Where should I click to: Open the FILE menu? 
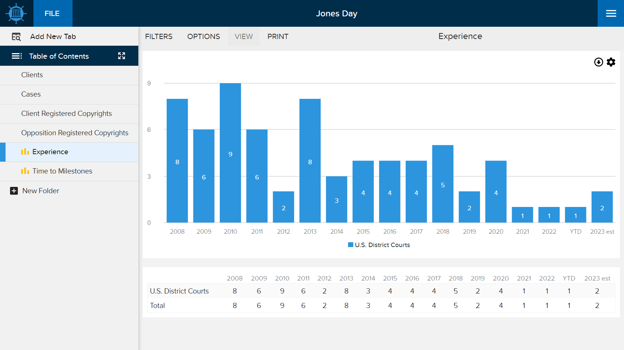pyautogui.click(x=52, y=13)
